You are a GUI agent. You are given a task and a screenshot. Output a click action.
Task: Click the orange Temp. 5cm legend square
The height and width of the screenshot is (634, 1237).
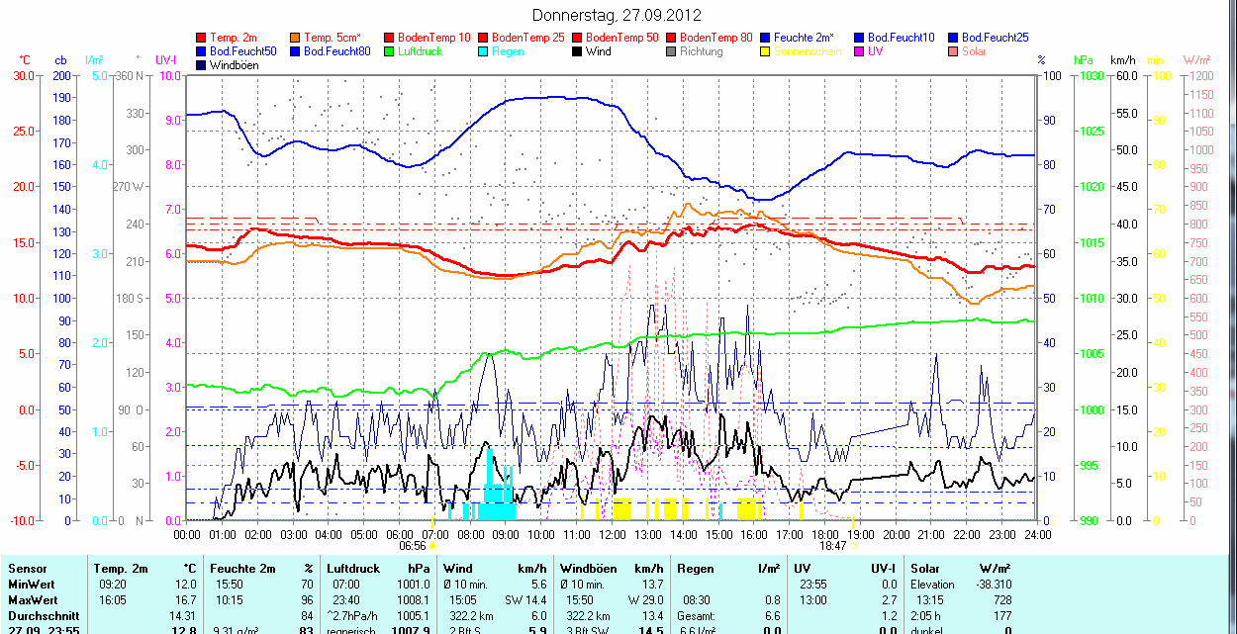click(296, 38)
